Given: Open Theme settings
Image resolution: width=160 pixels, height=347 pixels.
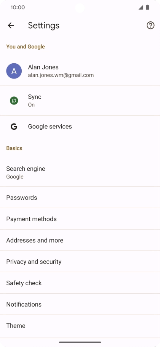Looking at the screenshot, I should pyautogui.click(x=80, y=326).
